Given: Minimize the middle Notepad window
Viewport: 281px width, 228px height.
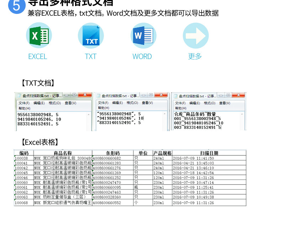Looking at the screenshot, I should (x=144, y=95).
